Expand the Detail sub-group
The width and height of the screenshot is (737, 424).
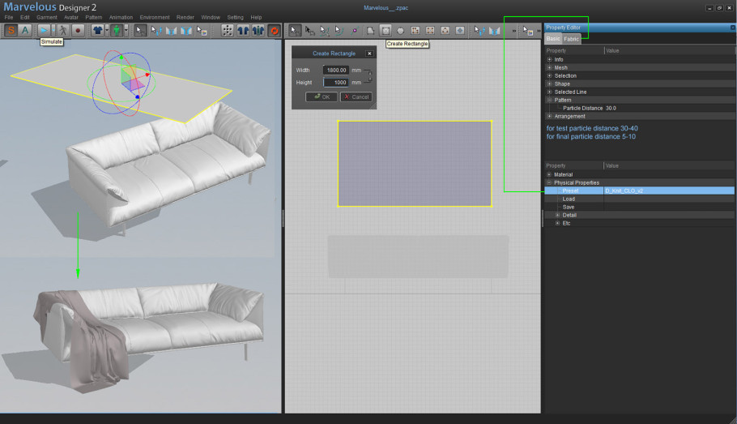pos(558,215)
